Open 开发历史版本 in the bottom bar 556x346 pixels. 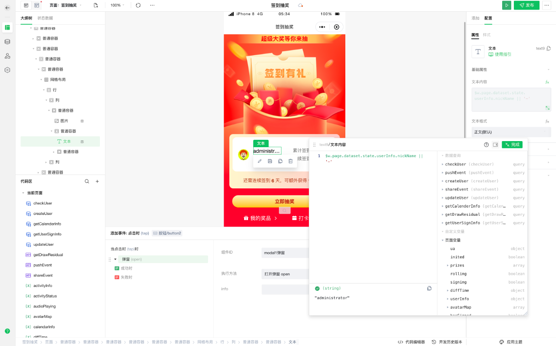[447, 342]
